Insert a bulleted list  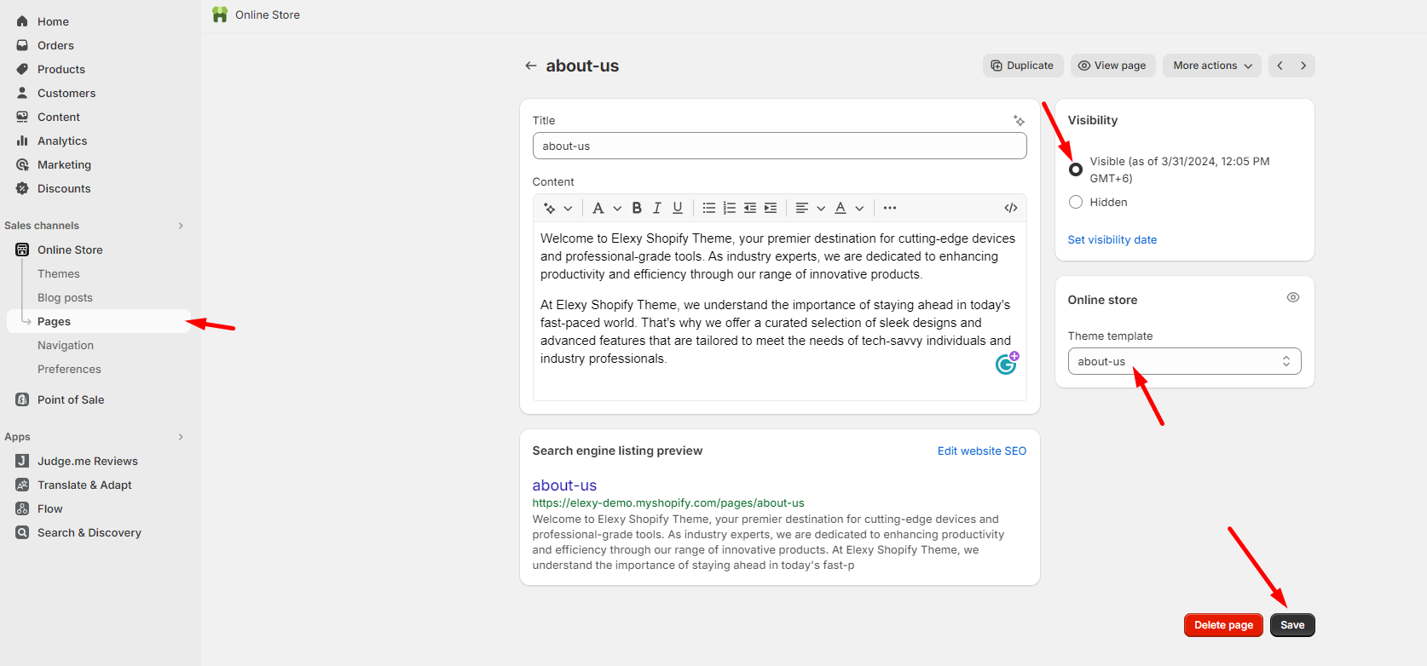pos(709,208)
